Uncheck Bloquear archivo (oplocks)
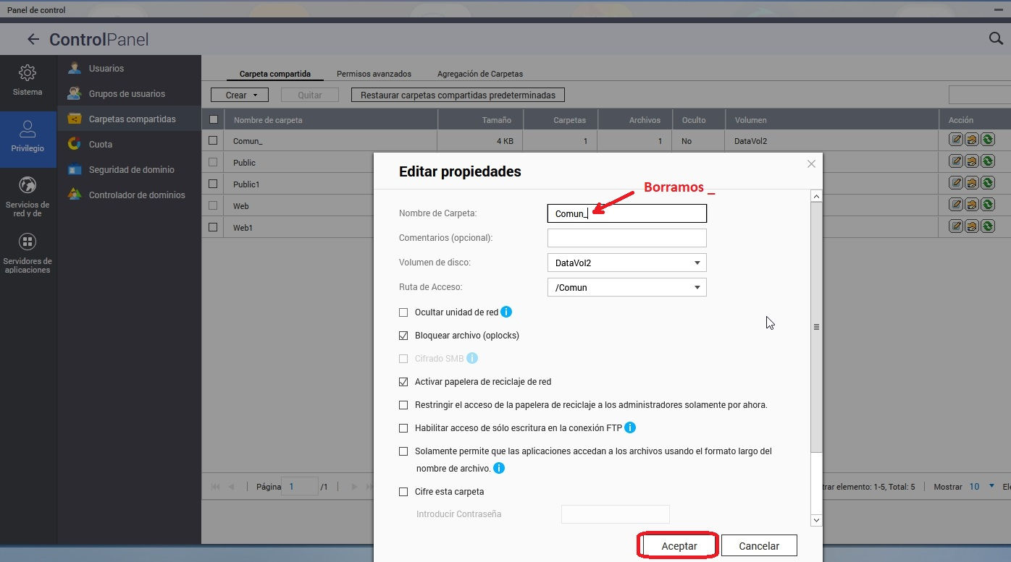This screenshot has width=1011, height=562. (403, 336)
